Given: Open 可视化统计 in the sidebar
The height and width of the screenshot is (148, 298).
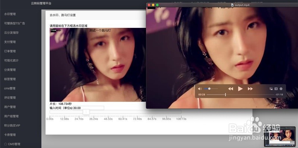Looking at the screenshot, I should [12, 61].
